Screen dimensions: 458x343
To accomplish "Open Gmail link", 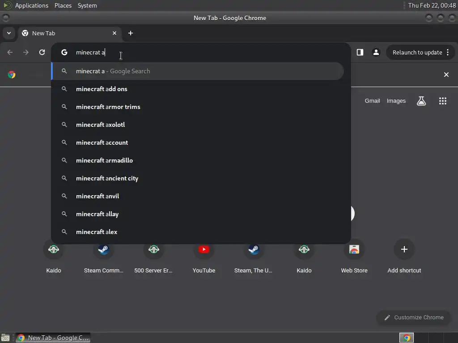I will click(372, 101).
